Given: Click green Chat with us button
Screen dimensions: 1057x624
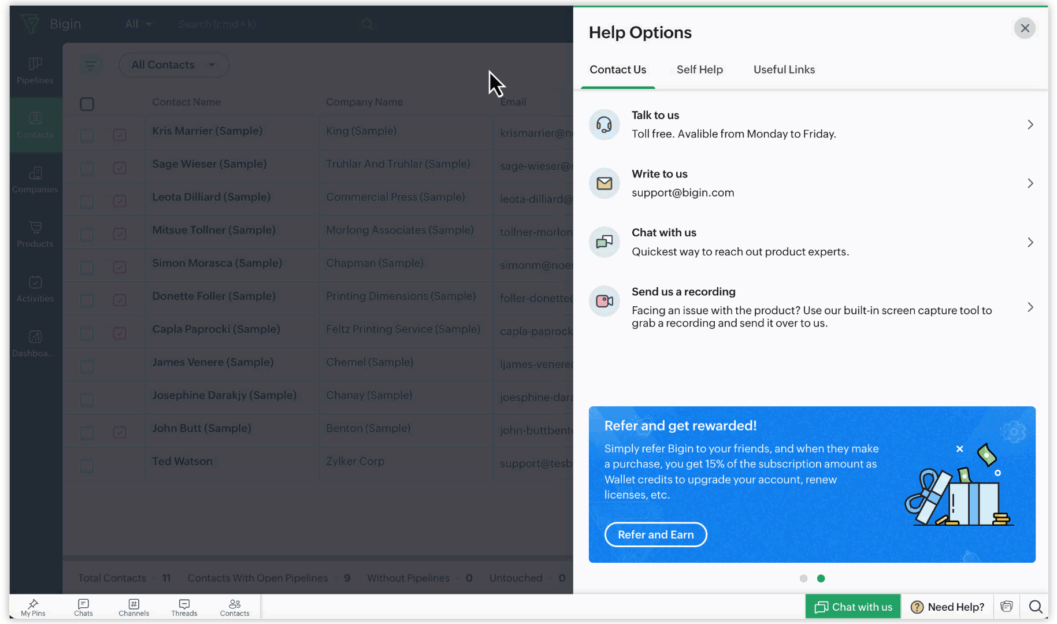Looking at the screenshot, I should 853,607.
